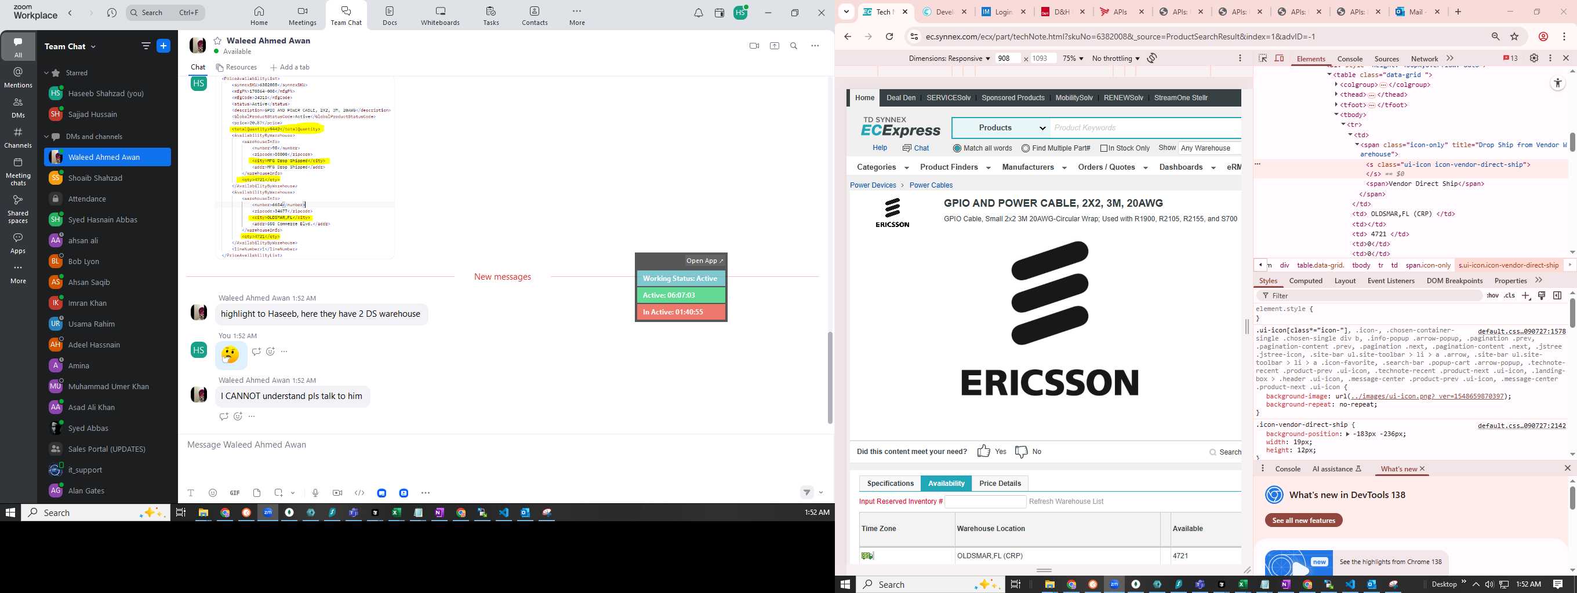Screen dimensions: 1577x593
Task: Toggle text formatting in the message toolbar
Action: point(191,493)
